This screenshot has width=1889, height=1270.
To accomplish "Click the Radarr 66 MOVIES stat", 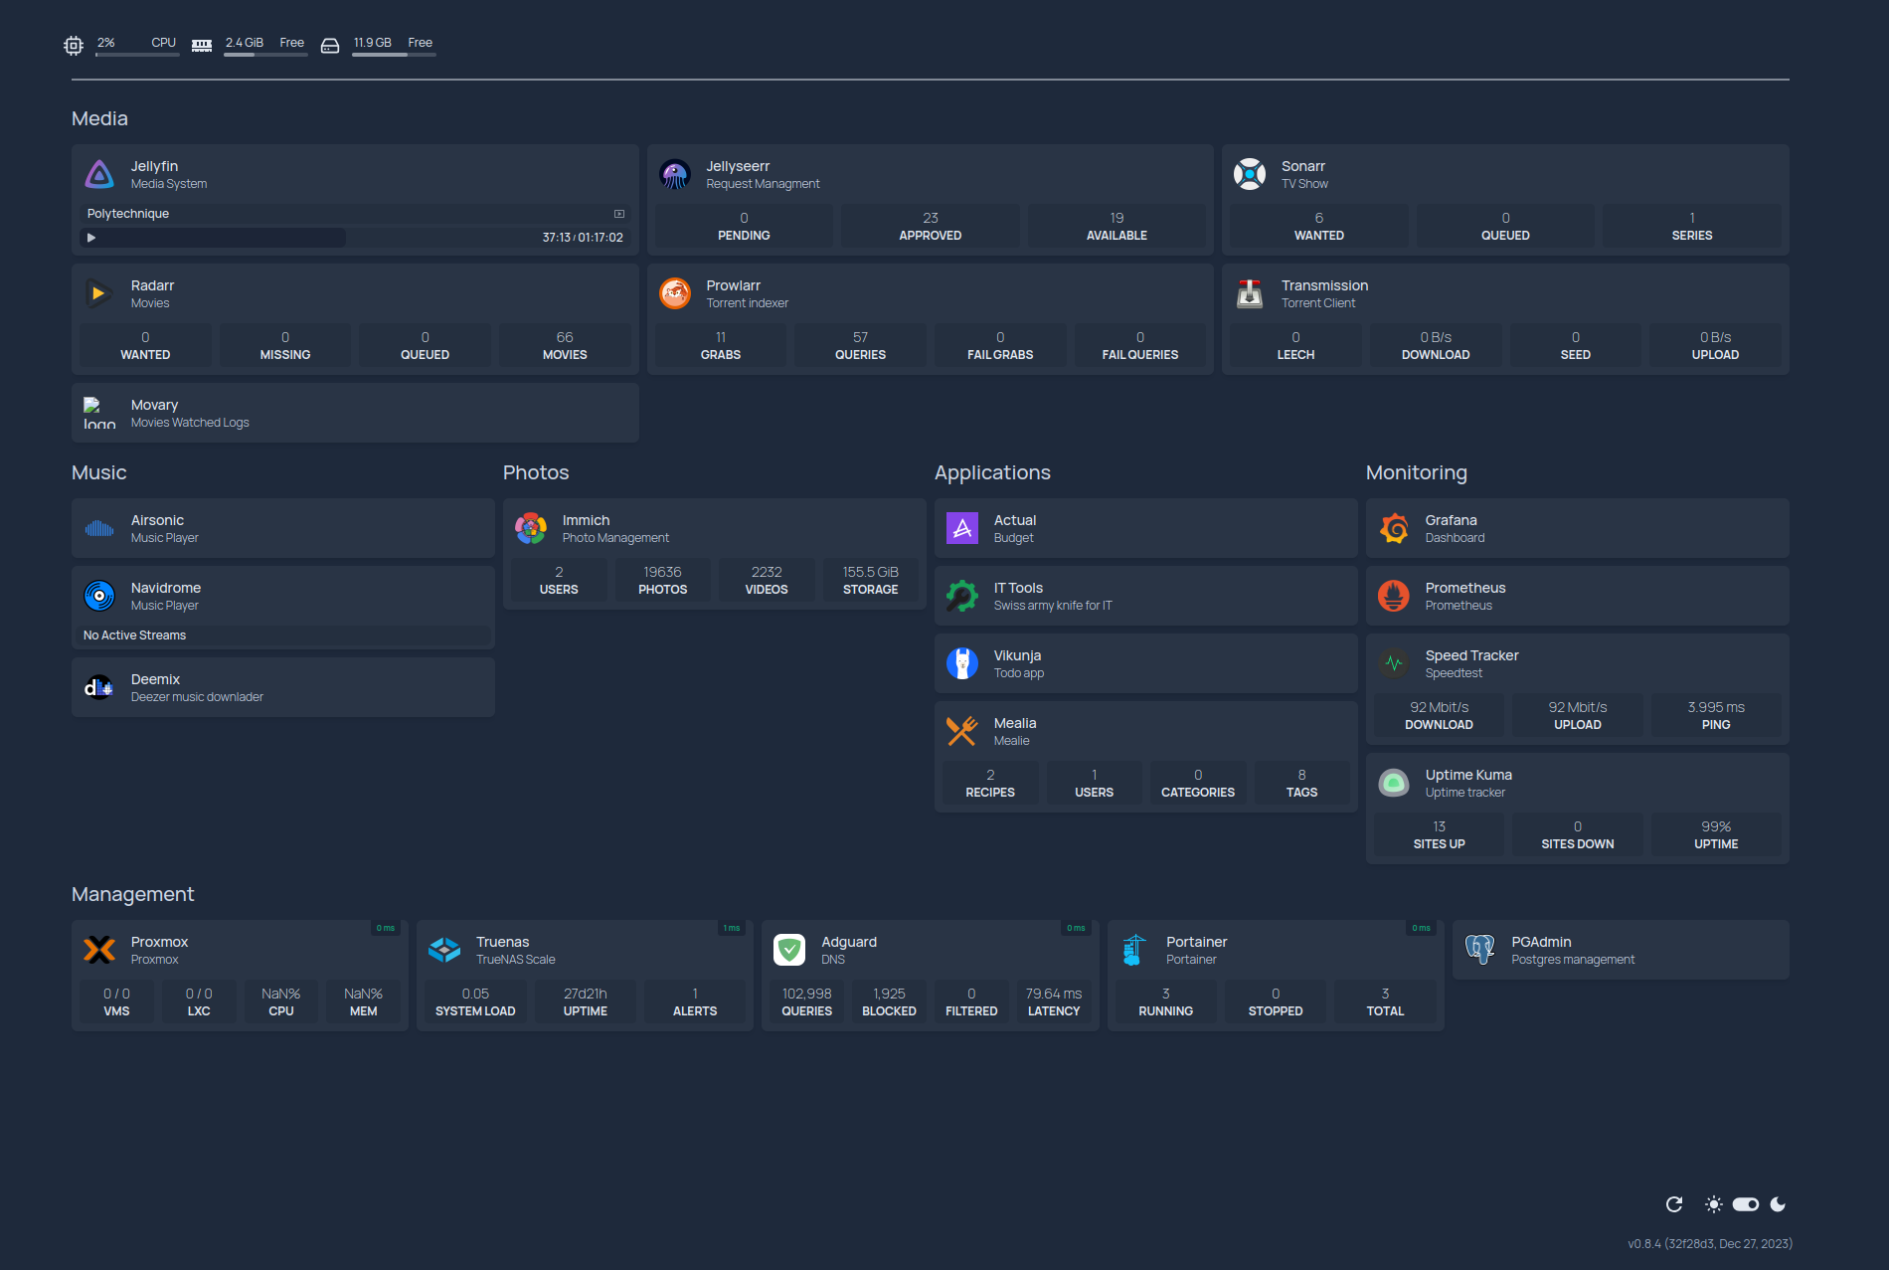I will [x=565, y=345].
